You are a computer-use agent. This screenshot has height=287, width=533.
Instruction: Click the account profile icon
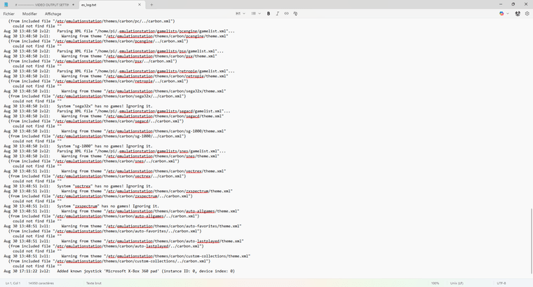518,13
